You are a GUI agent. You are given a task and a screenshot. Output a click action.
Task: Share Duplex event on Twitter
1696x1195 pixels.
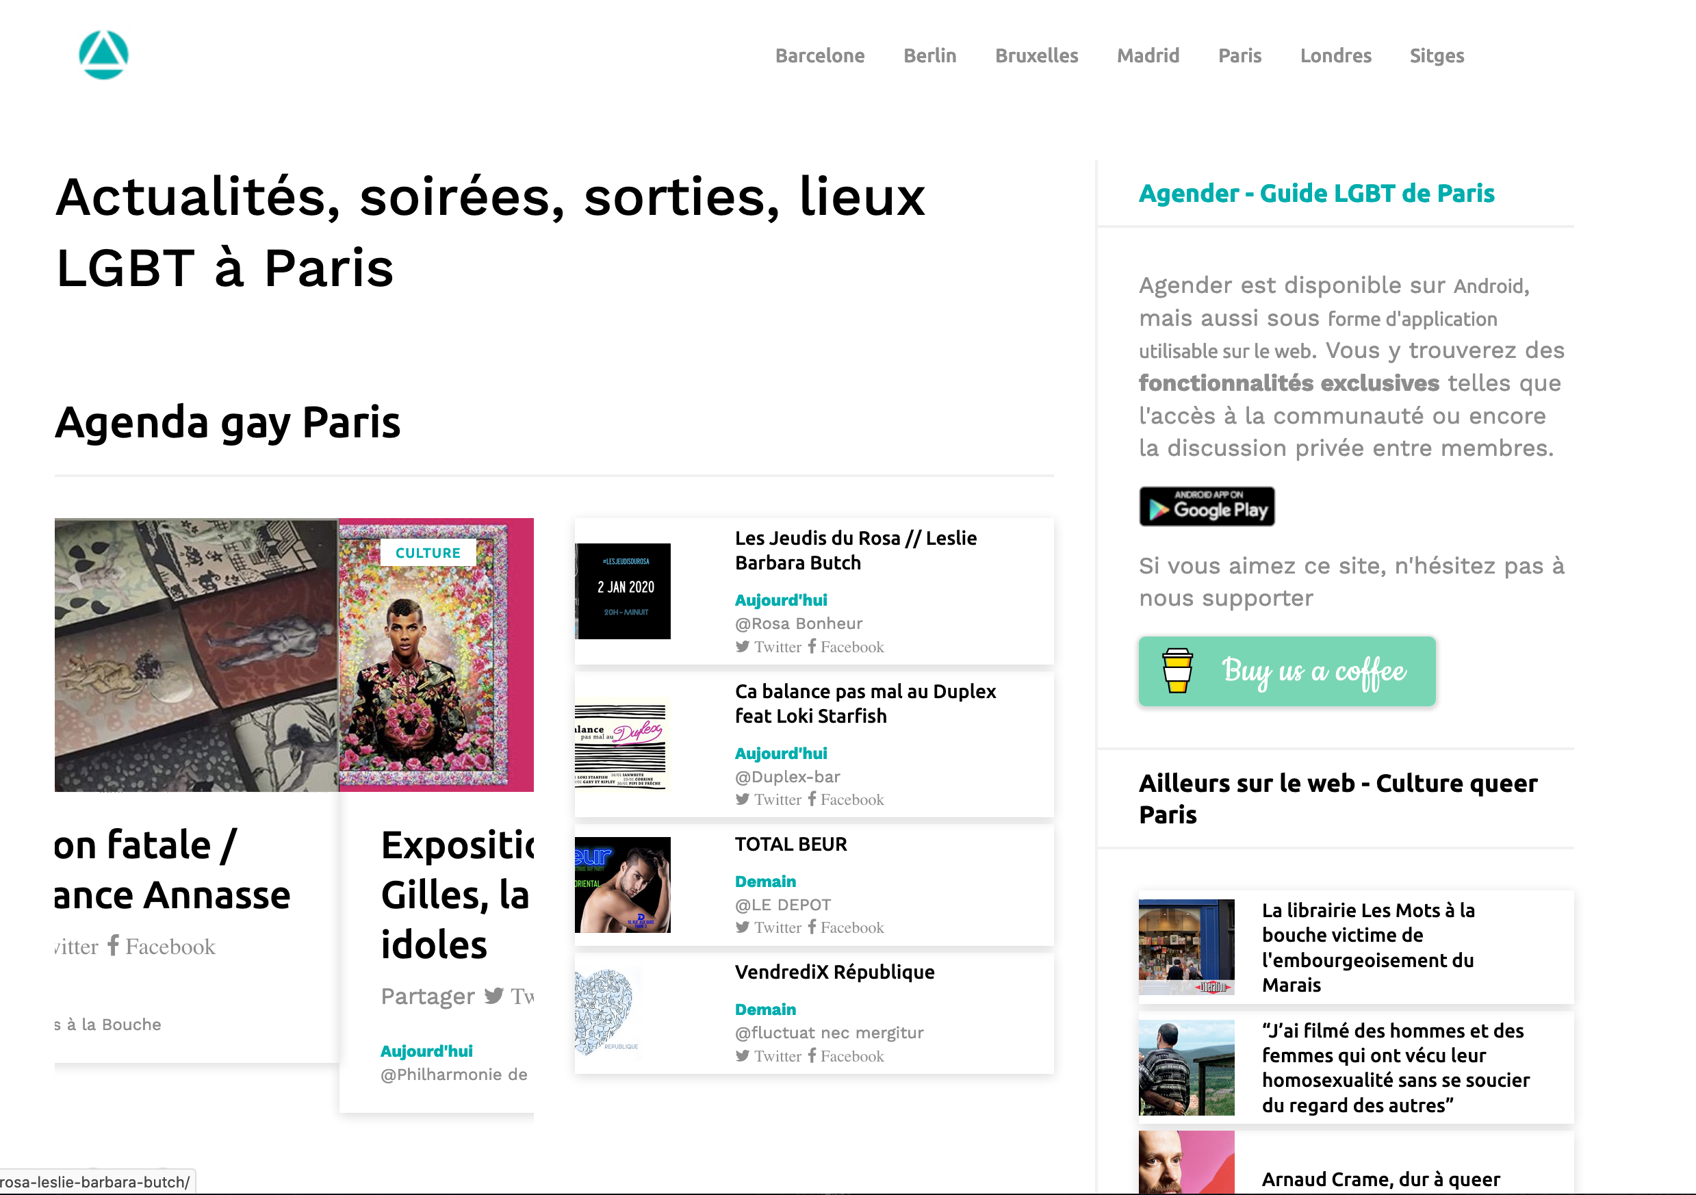(769, 800)
